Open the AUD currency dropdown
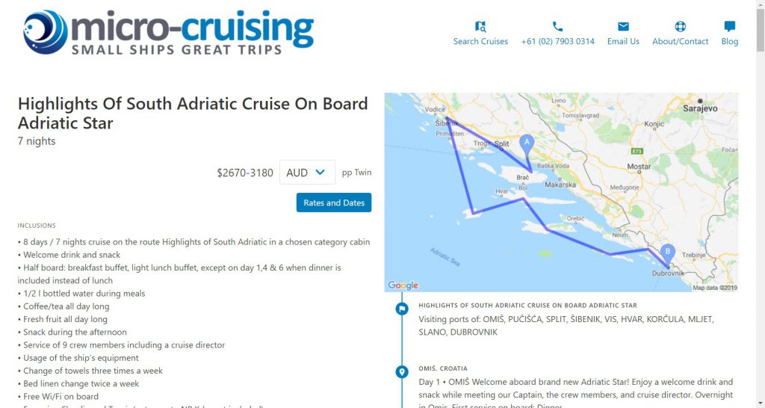The width and height of the screenshot is (765, 408). coord(307,173)
